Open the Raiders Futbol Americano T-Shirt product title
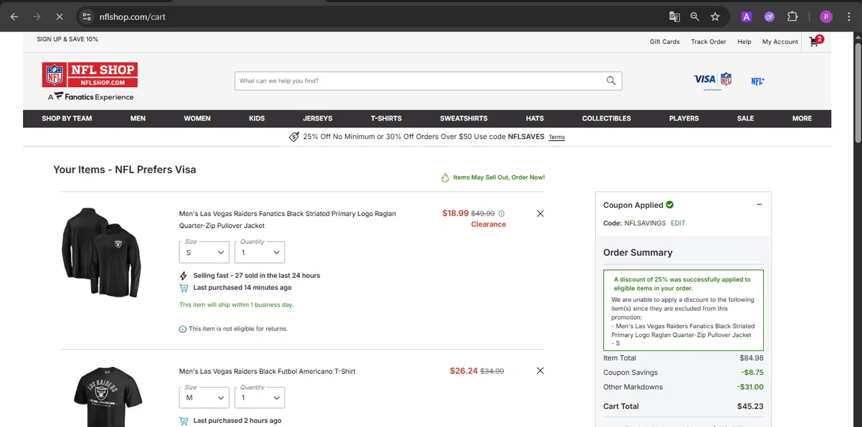Image resolution: width=862 pixels, height=427 pixels. [x=267, y=371]
